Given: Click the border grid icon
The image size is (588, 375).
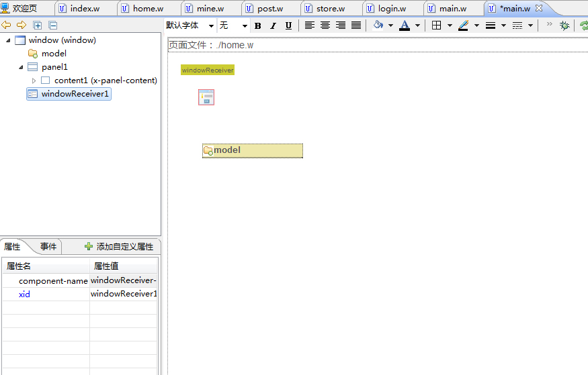Looking at the screenshot, I should (x=437, y=25).
